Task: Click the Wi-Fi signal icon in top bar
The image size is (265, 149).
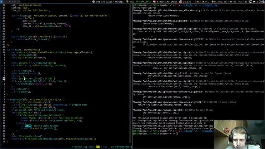Action: 127,2
